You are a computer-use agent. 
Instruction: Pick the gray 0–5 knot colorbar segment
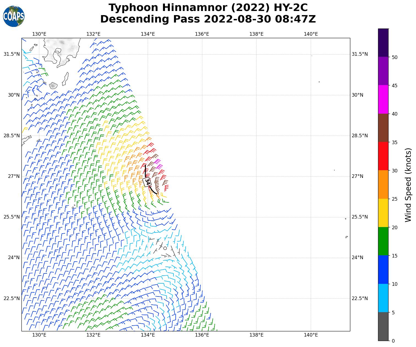pyautogui.click(x=383, y=326)
